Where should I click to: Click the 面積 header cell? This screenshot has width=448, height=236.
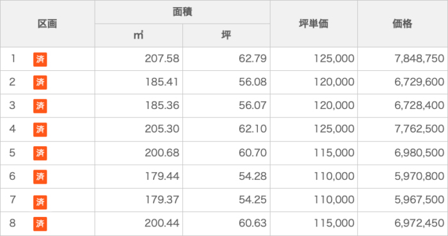tap(182, 12)
